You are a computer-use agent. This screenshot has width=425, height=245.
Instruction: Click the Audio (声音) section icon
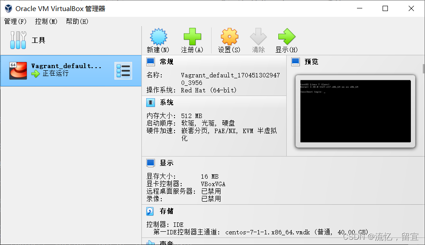point(151,242)
